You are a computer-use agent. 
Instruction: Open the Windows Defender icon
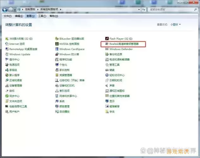(107, 49)
